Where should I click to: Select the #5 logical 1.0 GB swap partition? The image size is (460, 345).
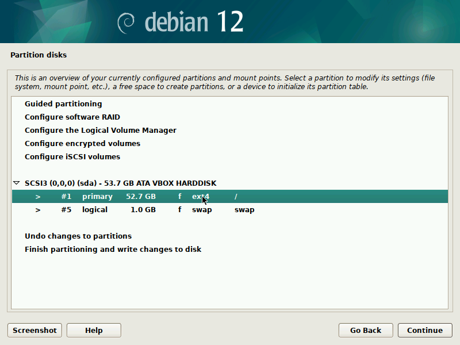pos(230,209)
